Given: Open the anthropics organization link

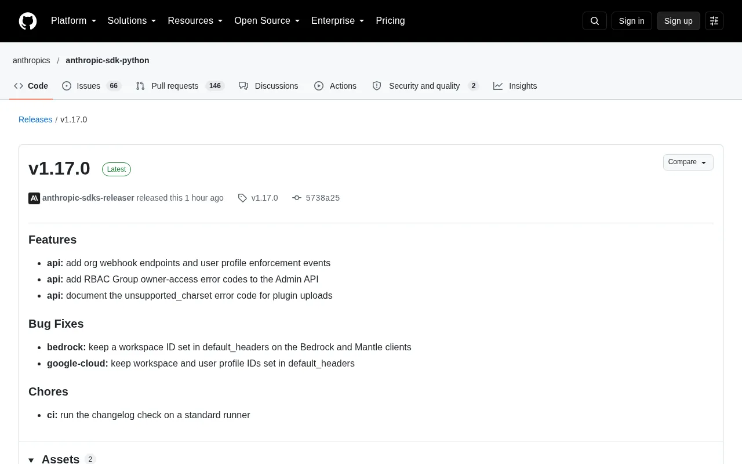Looking at the screenshot, I should 31,60.
